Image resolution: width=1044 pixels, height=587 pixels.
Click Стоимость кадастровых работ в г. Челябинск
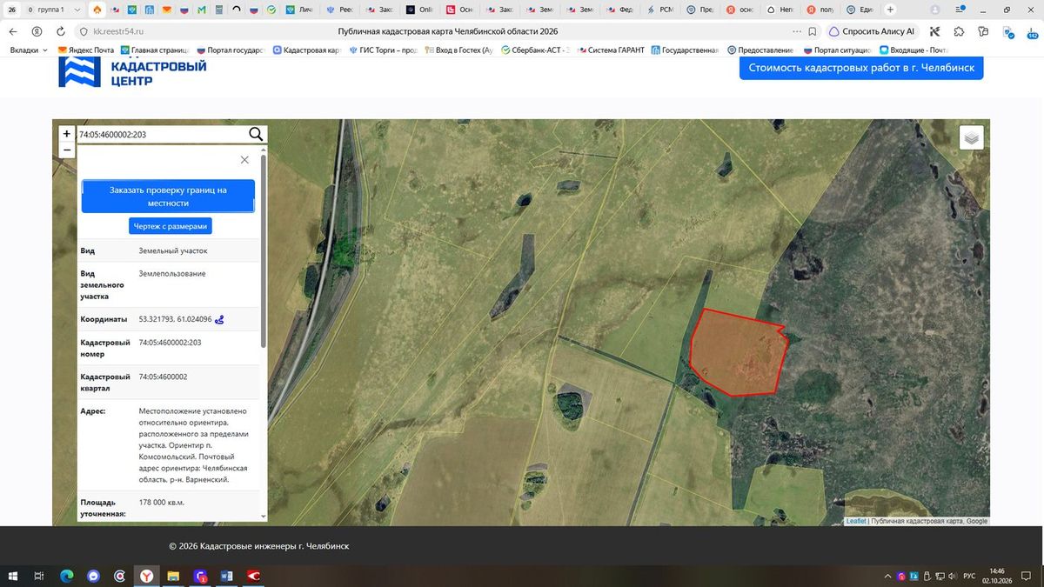pyautogui.click(x=861, y=68)
